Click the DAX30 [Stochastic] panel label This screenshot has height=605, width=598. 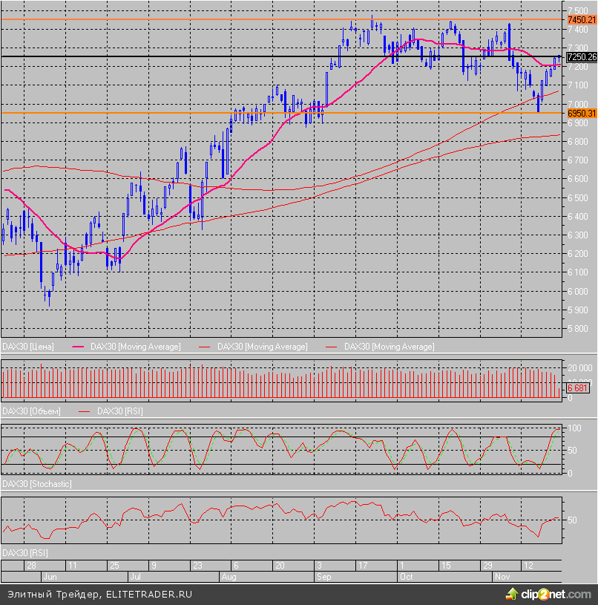click(37, 483)
